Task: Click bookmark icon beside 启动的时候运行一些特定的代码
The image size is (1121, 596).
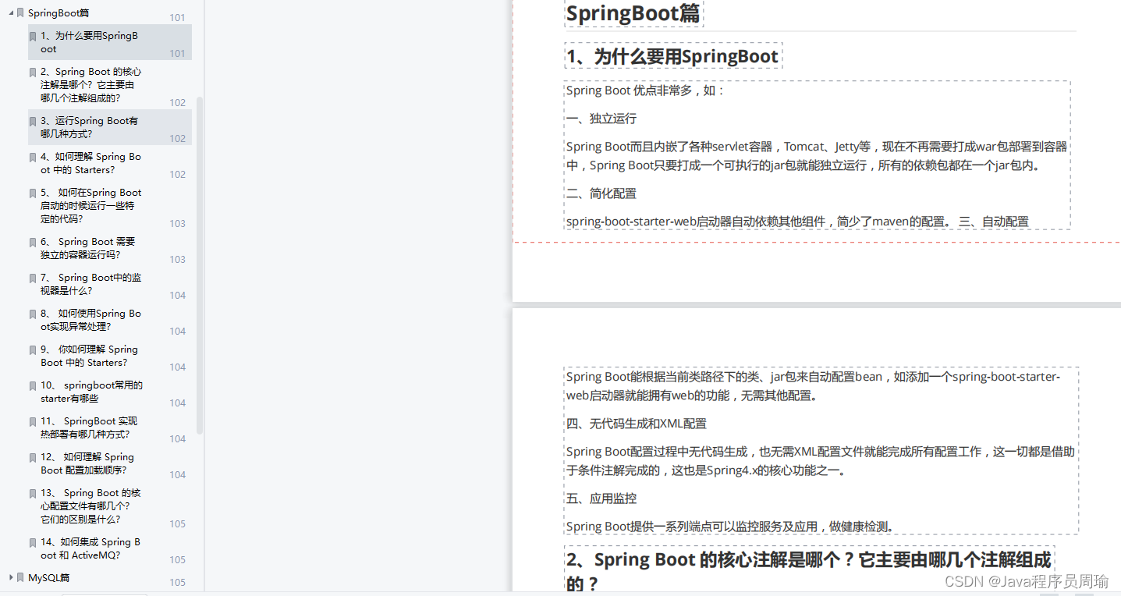Action: [x=33, y=193]
